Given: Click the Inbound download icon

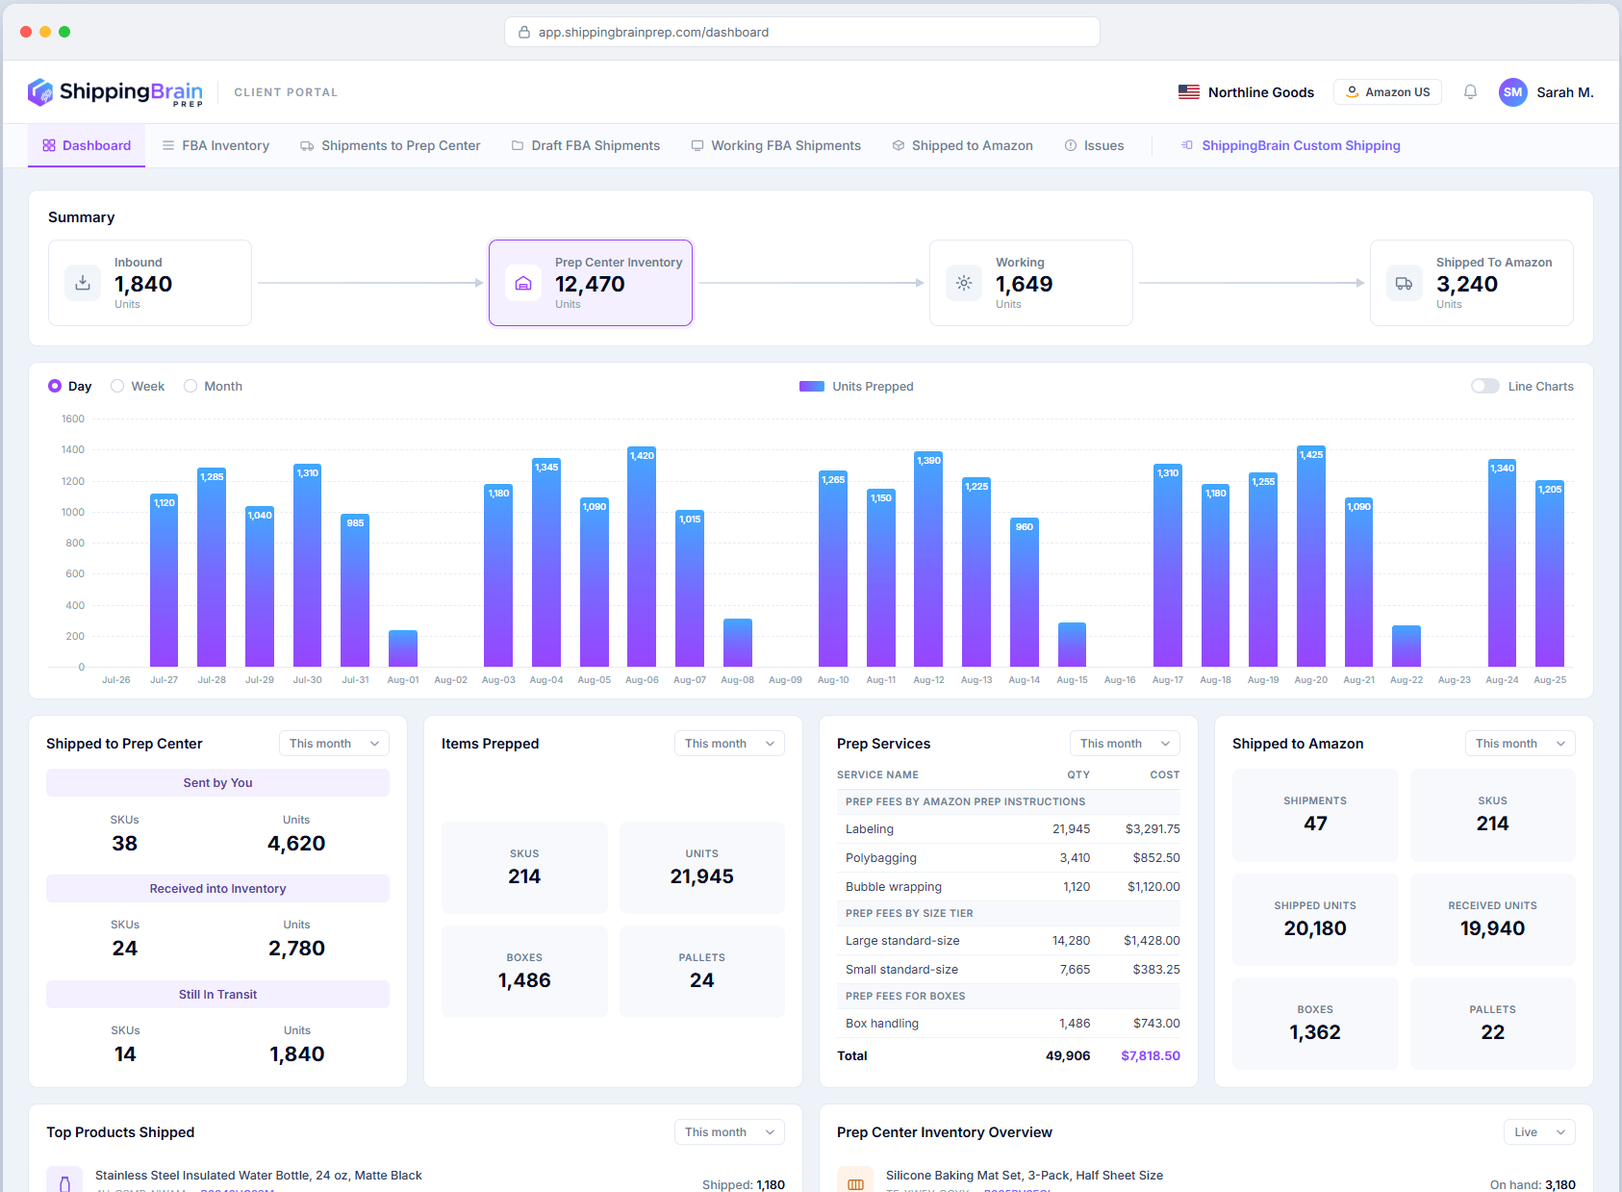Looking at the screenshot, I should tap(83, 283).
